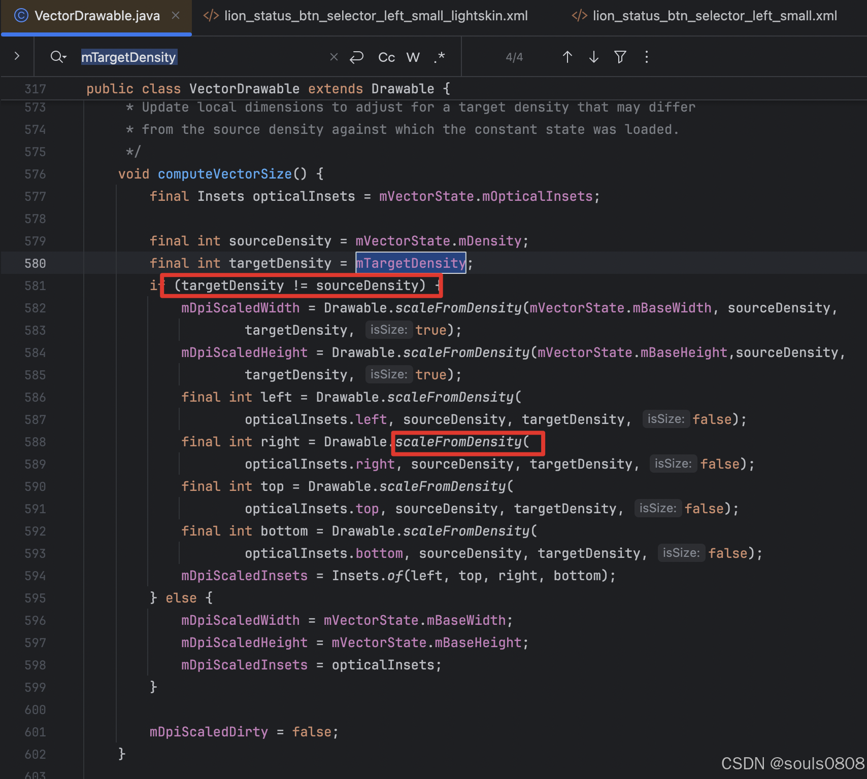Click the isSize: true inlay hint on line 583
The height and width of the screenshot is (779, 867).
click(x=388, y=330)
